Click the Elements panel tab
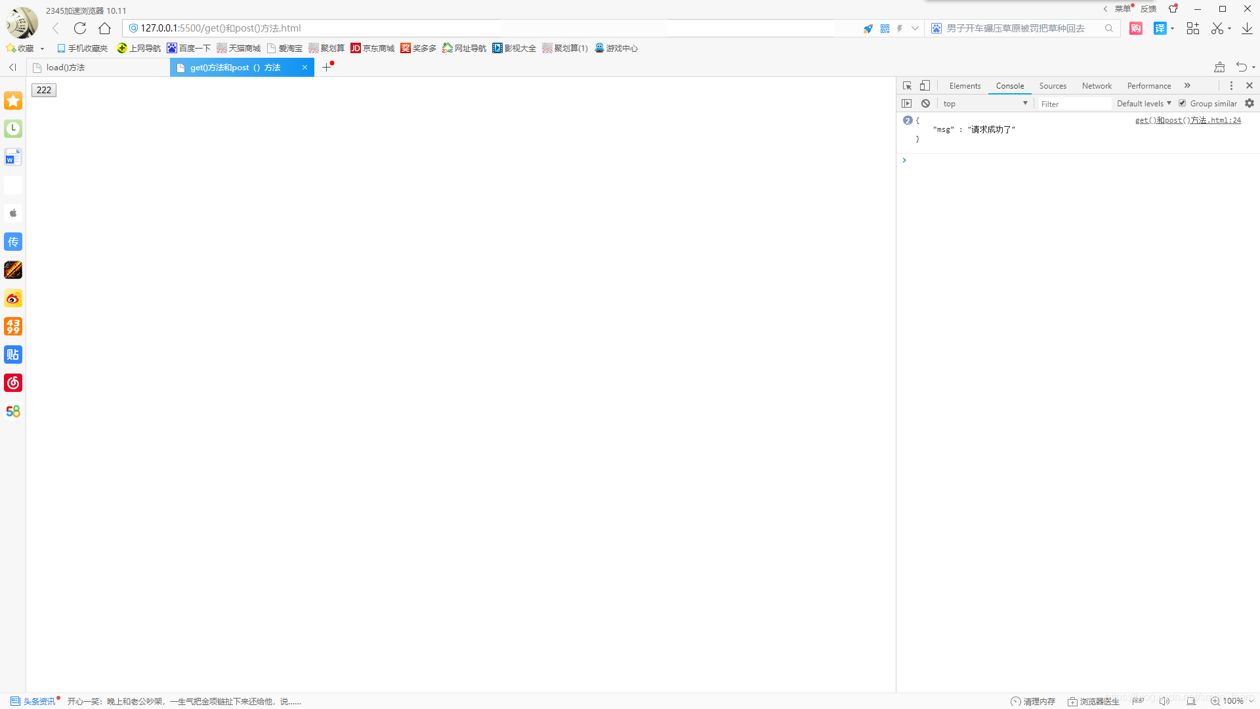Screen dimensions: 1260x709 (x=965, y=86)
